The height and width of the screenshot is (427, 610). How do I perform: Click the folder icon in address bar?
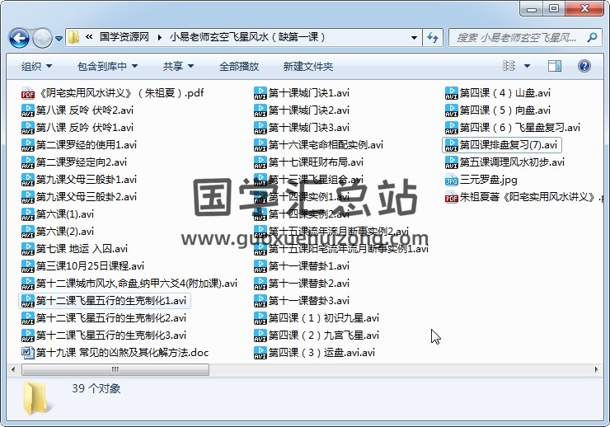pyautogui.click(x=73, y=37)
